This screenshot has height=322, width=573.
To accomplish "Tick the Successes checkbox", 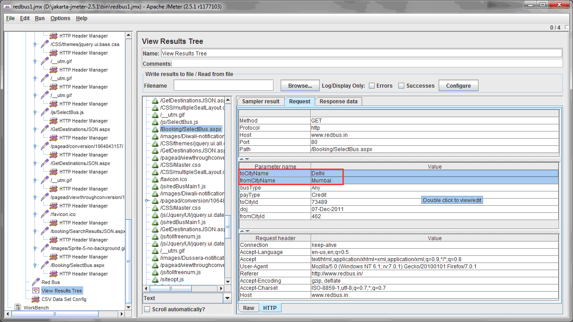I will pyautogui.click(x=402, y=86).
